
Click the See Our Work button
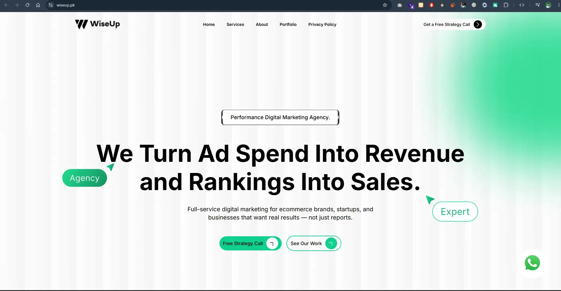(314, 243)
